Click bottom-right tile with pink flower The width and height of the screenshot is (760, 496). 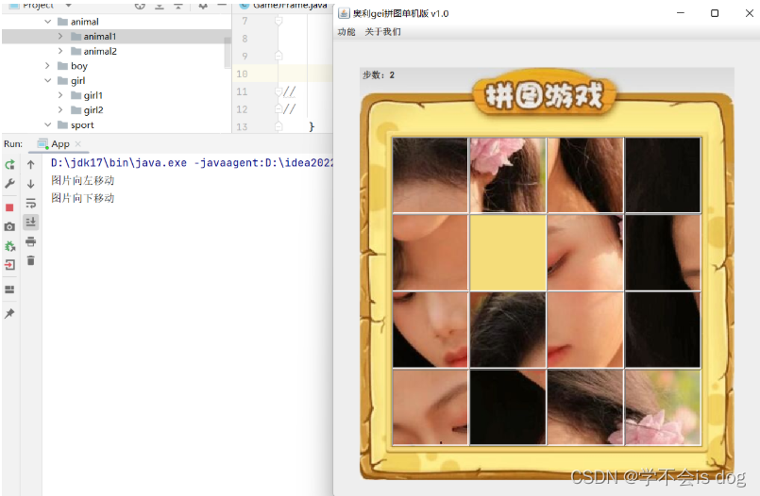[663, 407]
